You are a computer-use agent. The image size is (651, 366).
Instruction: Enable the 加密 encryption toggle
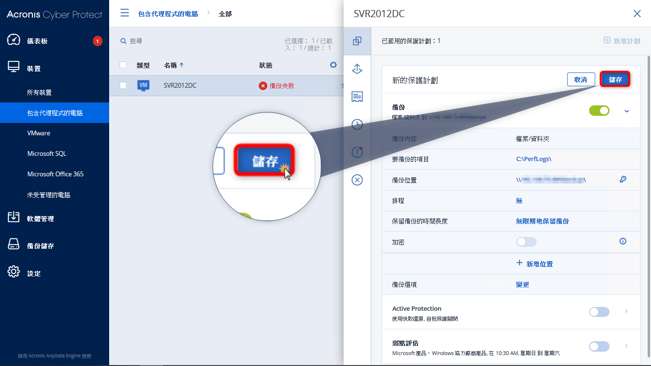tap(526, 242)
